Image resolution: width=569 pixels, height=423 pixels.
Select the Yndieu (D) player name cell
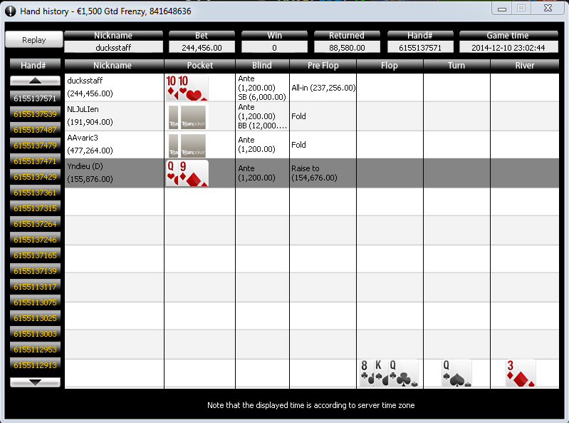pos(115,173)
